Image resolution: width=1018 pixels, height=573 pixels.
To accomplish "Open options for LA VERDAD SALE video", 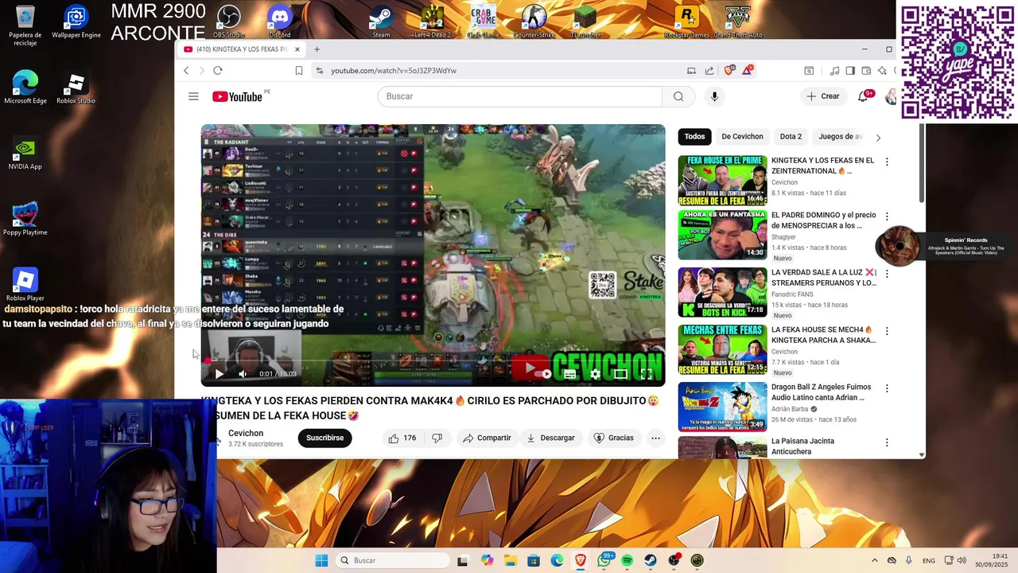I will pyautogui.click(x=887, y=274).
